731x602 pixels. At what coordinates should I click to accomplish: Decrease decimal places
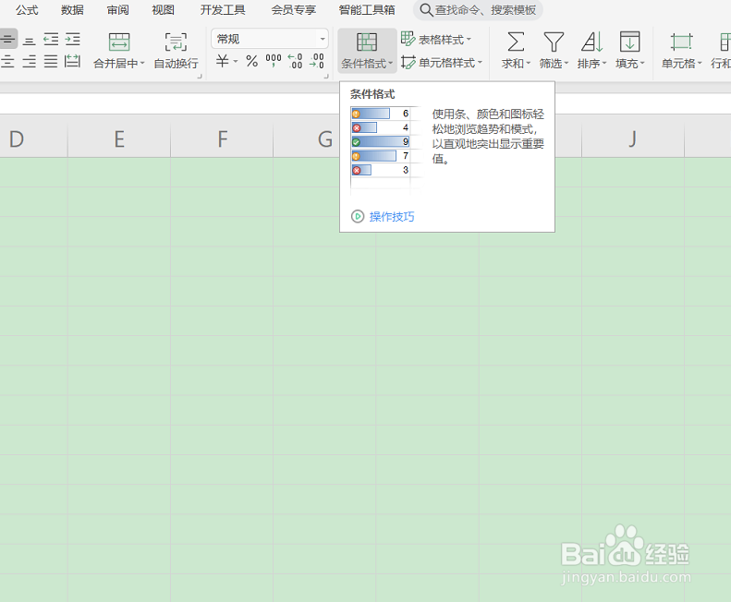[x=317, y=61]
